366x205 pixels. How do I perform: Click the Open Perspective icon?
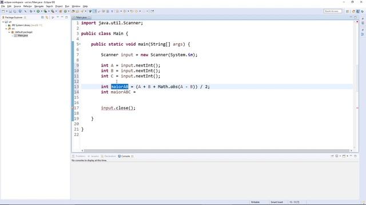348,11
